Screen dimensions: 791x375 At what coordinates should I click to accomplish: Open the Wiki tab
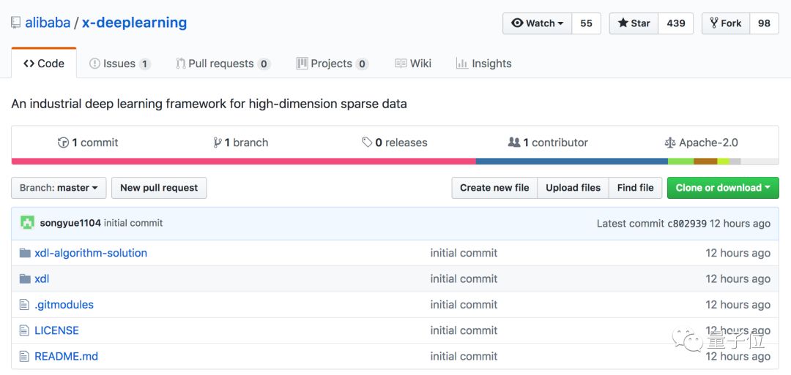(413, 64)
